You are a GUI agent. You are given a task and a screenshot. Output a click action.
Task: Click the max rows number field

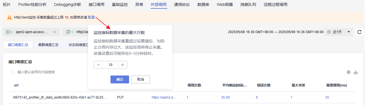[111, 65]
